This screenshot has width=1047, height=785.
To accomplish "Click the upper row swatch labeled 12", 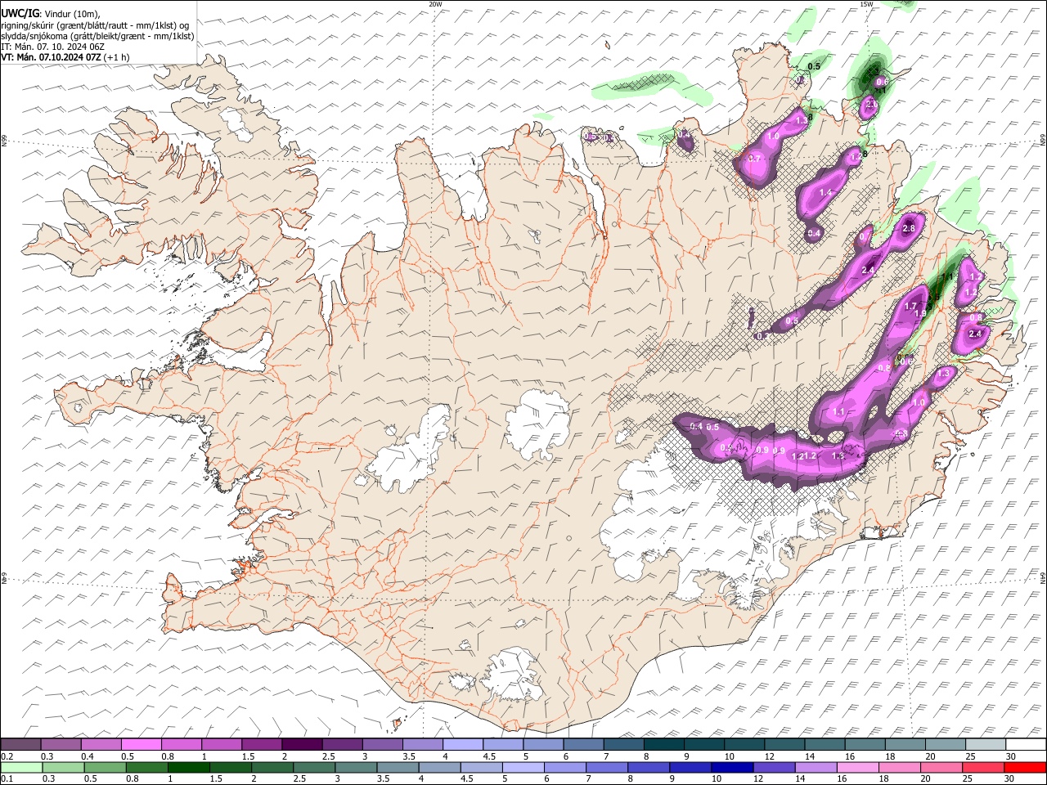I will point(784,745).
